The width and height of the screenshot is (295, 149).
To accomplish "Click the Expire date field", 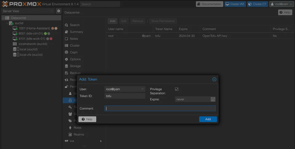I will coord(192,99).
